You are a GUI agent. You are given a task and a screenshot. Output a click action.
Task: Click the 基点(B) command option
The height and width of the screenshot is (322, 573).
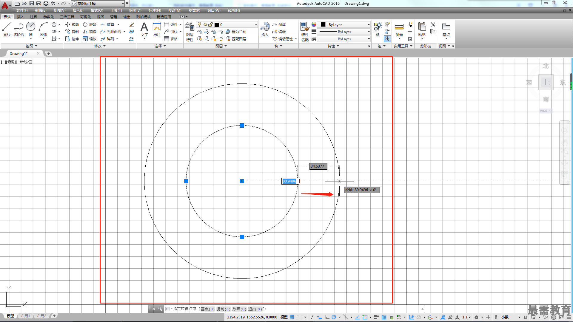(x=207, y=309)
